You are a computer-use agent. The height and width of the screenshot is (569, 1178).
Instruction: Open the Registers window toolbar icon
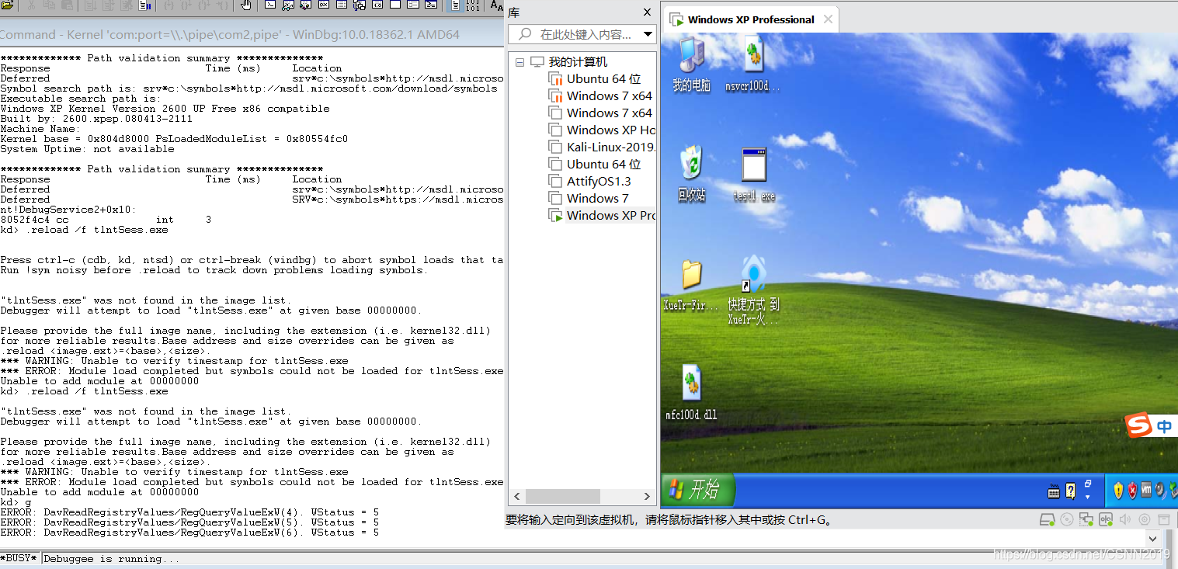(324, 5)
